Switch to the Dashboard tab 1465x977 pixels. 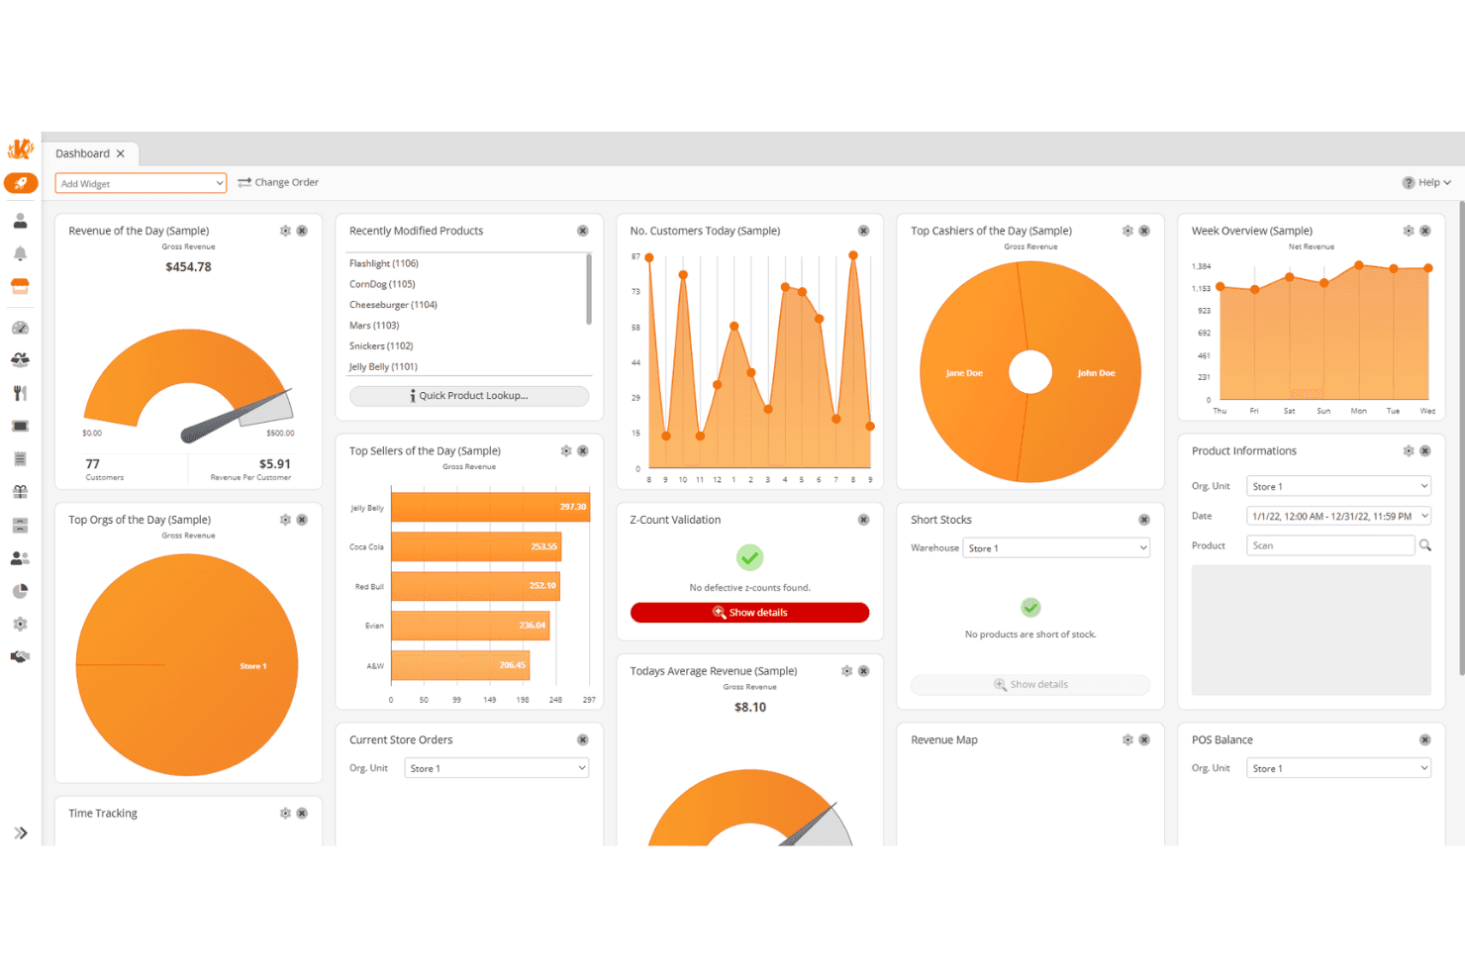(x=82, y=153)
